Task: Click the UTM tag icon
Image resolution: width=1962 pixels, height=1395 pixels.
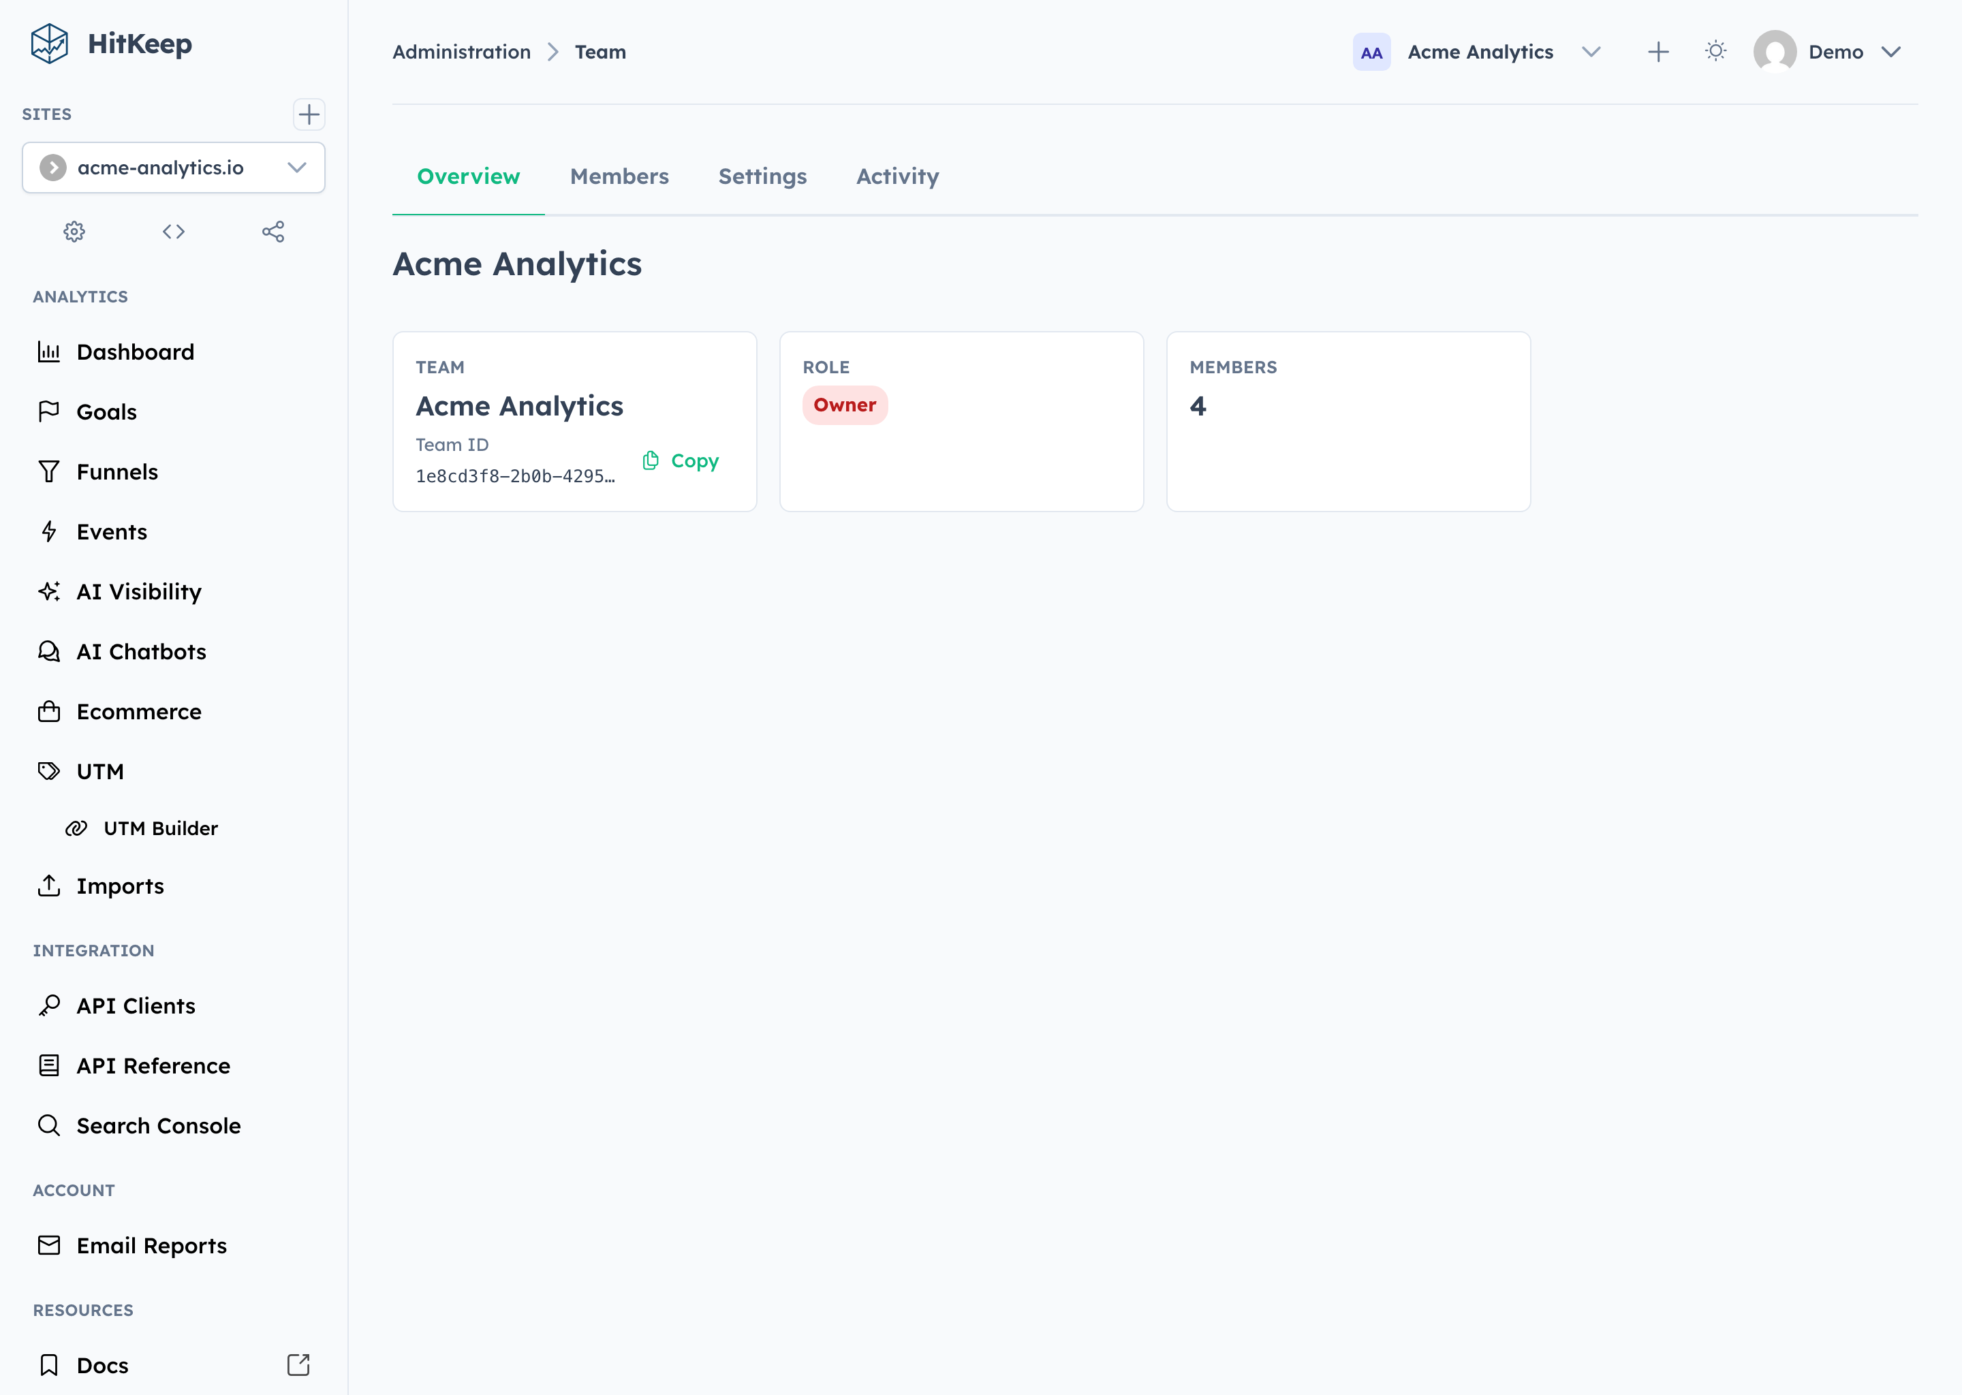Action: click(49, 771)
